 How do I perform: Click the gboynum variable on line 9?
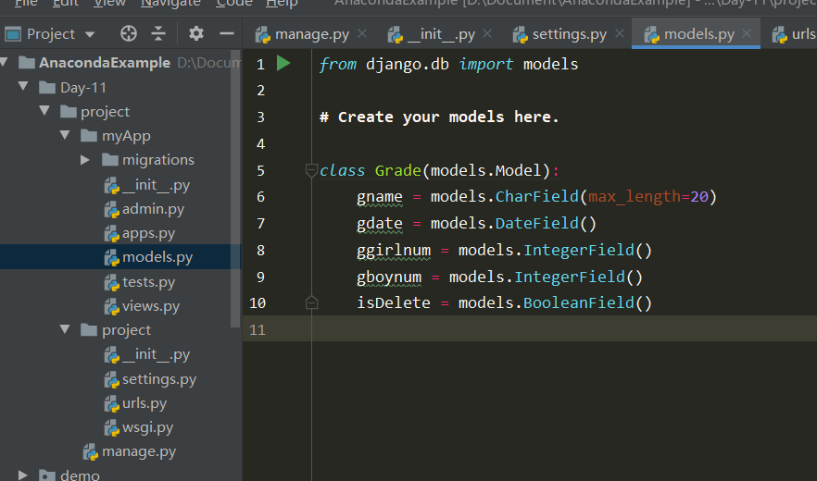click(x=389, y=277)
